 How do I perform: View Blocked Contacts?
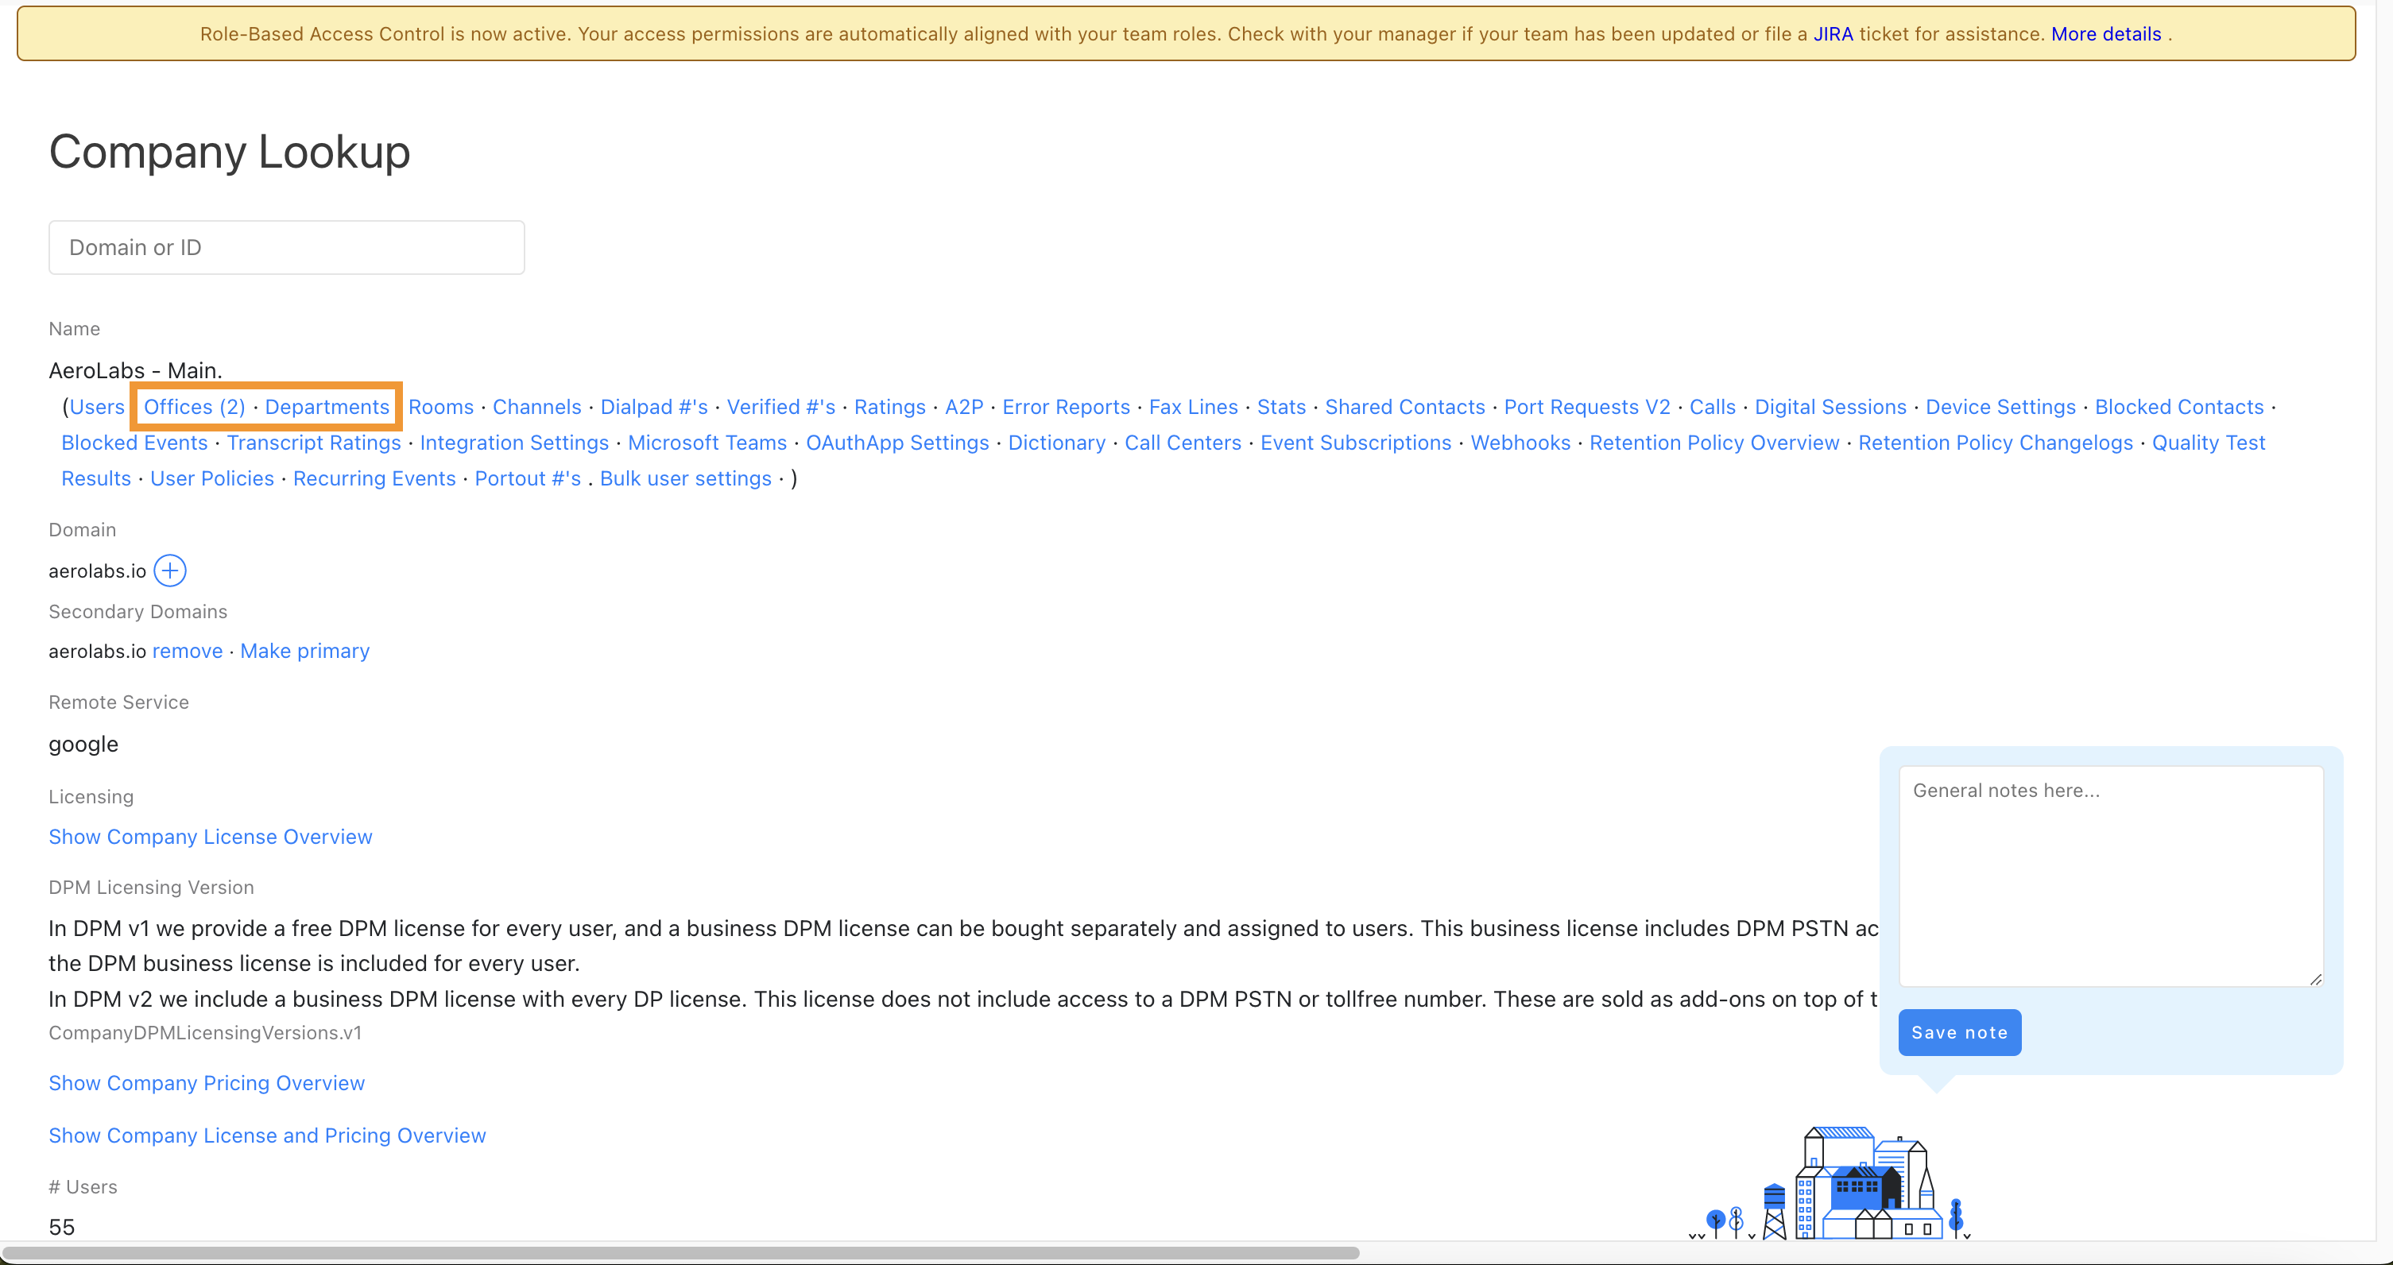tap(2179, 407)
